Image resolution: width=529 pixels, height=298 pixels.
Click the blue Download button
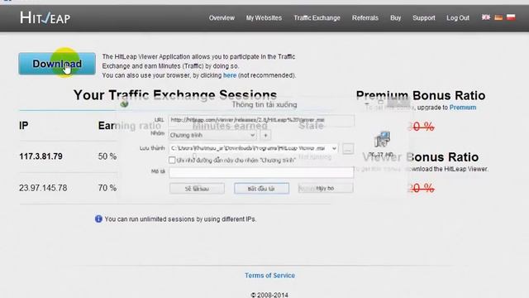click(x=57, y=64)
